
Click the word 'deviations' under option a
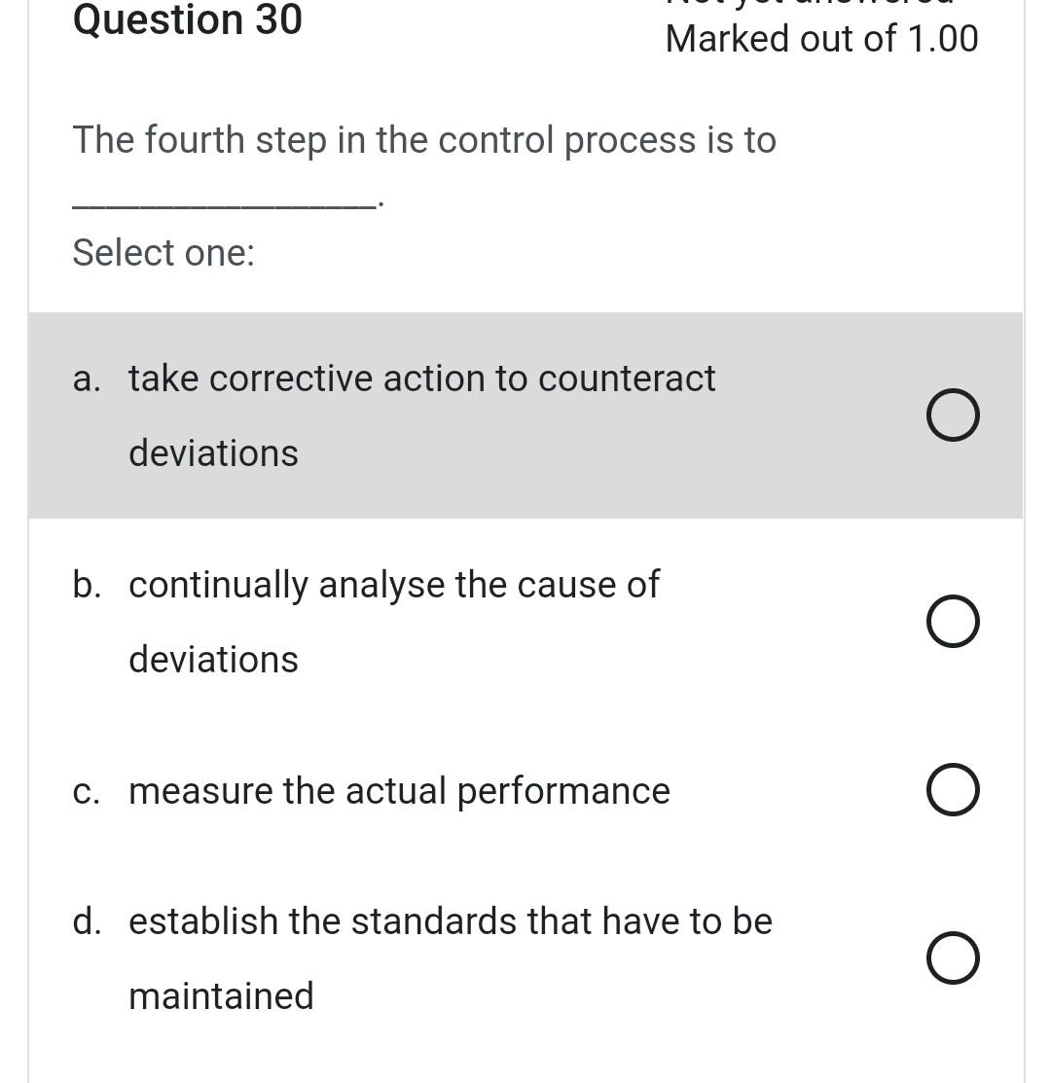coord(213,452)
